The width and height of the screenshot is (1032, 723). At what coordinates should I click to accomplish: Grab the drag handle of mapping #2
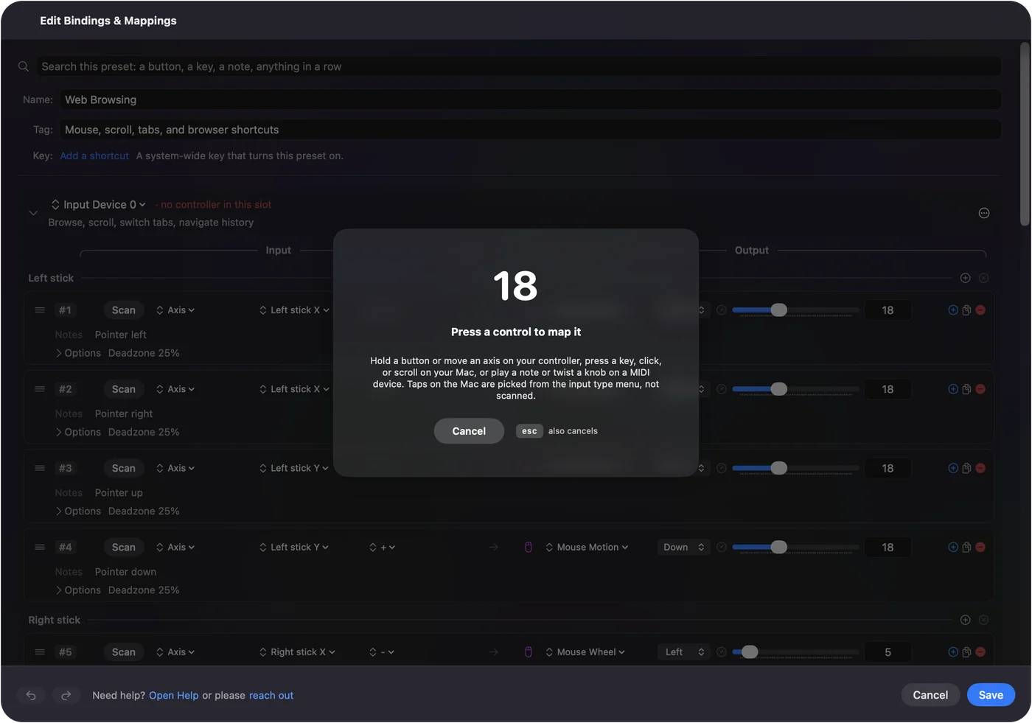[40, 389]
